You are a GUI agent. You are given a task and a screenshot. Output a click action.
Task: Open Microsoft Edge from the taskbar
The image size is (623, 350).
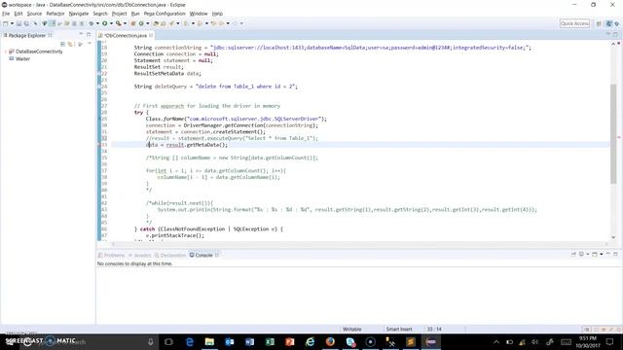[x=190, y=341]
